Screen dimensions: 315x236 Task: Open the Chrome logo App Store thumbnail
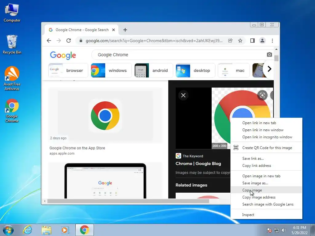[x=105, y=116]
